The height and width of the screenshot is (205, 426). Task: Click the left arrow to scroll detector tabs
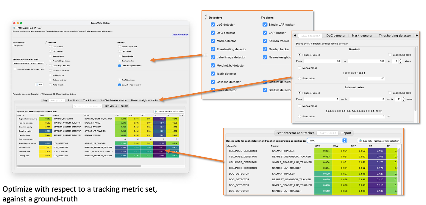click(295, 36)
